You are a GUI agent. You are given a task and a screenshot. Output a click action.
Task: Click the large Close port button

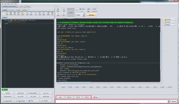[71, 13]
